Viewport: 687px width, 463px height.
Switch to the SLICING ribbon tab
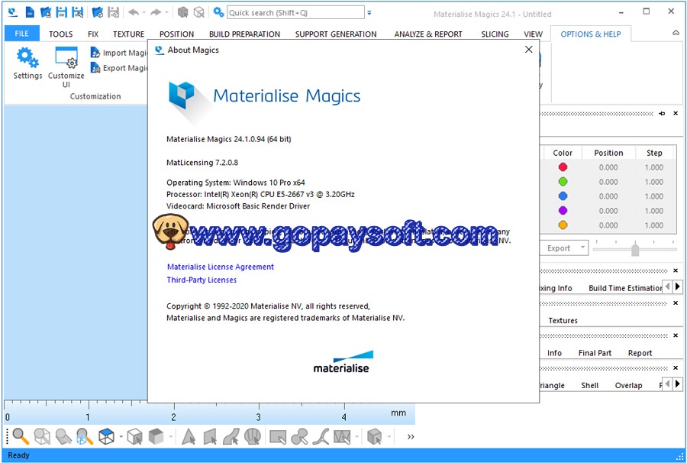pos(495,34)
